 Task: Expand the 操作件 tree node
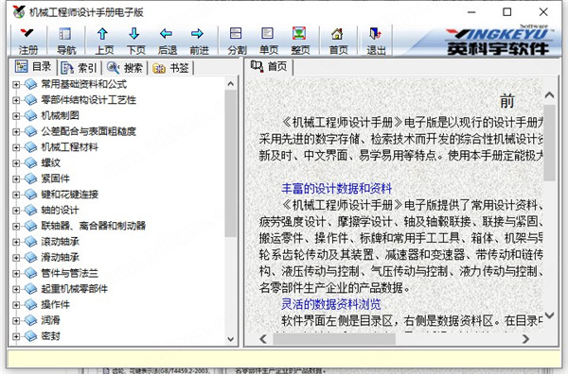click(x=16, y=305)
